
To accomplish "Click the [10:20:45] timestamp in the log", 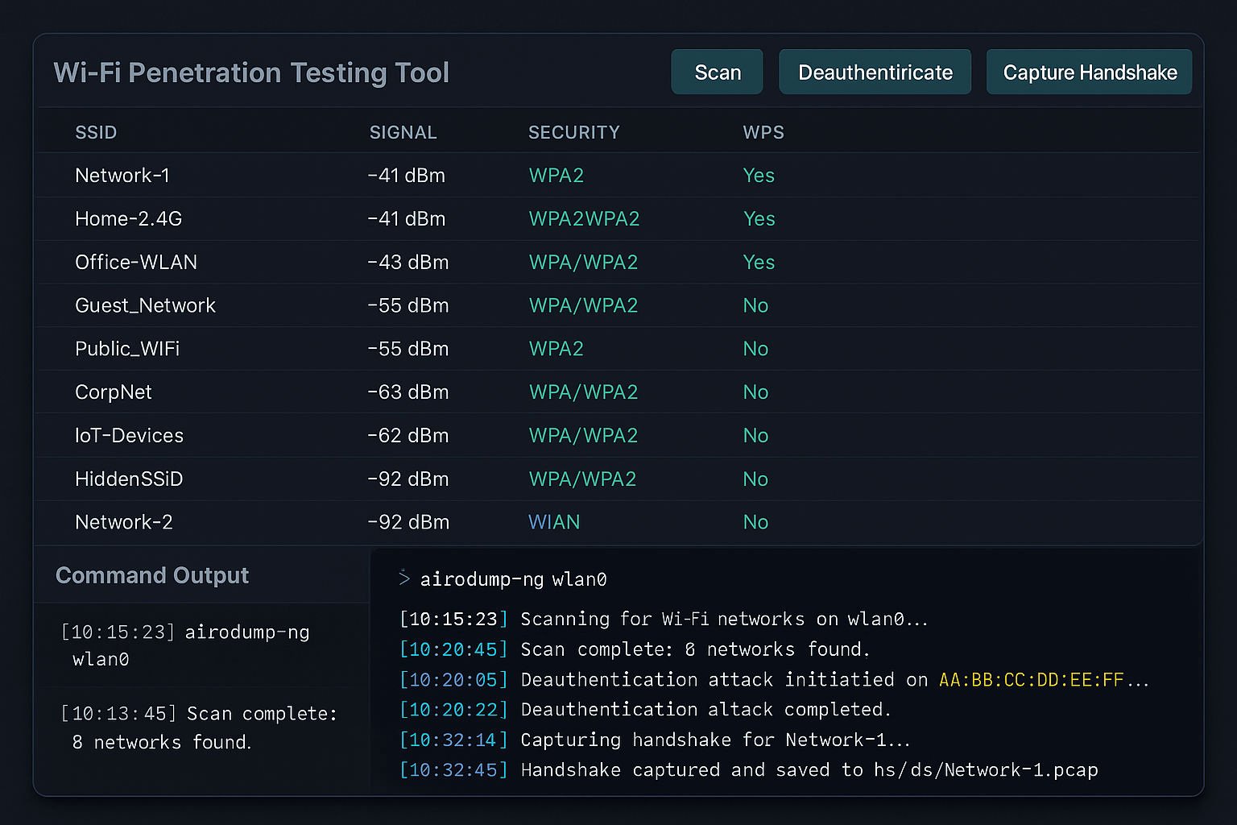I will tap(454, 649).
